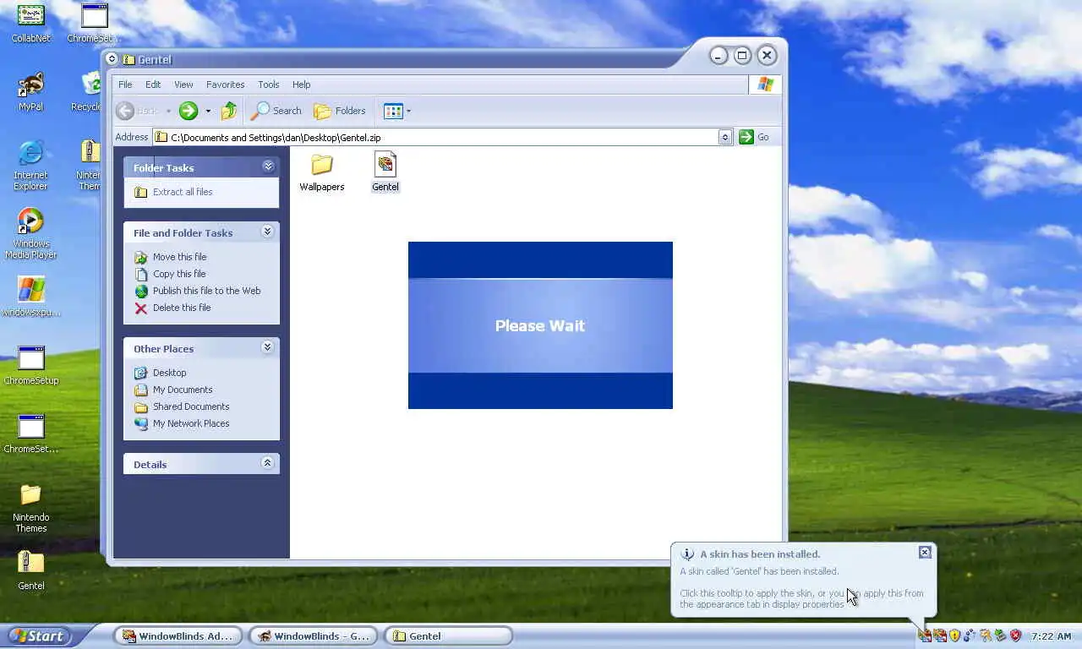Select the ChromeSetup icon below windowsxpu shortcut
The height and width of the screenshot is (649, 1082).
point(30,366)
